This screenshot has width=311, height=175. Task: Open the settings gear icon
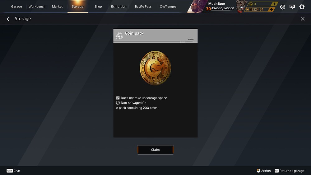click(302, 7)
